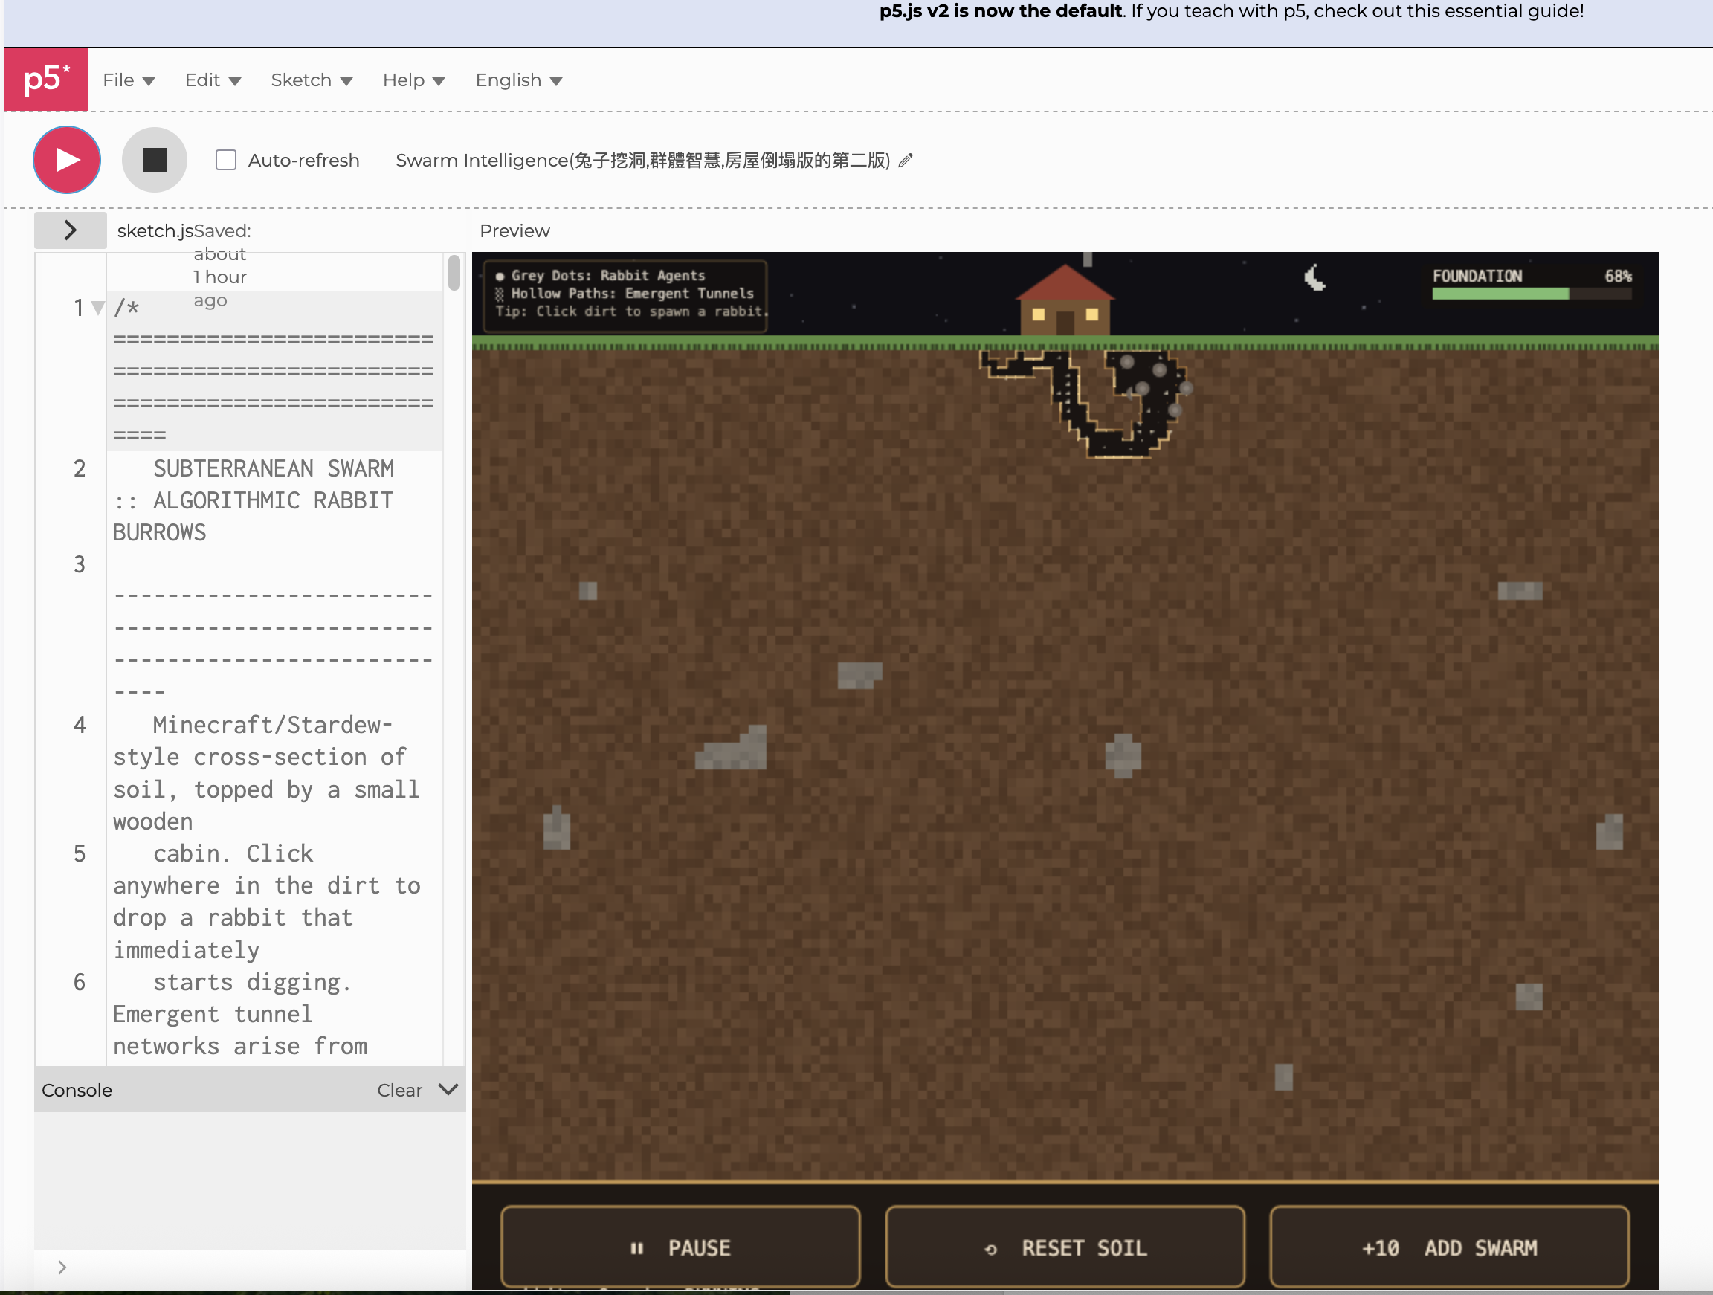The image size is (1713, 1295).
Task: Click the console input prompt arrow
Action: click(62, 1267)
